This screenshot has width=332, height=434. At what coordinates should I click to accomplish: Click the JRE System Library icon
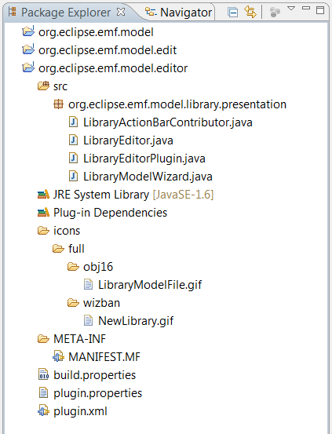43,195
